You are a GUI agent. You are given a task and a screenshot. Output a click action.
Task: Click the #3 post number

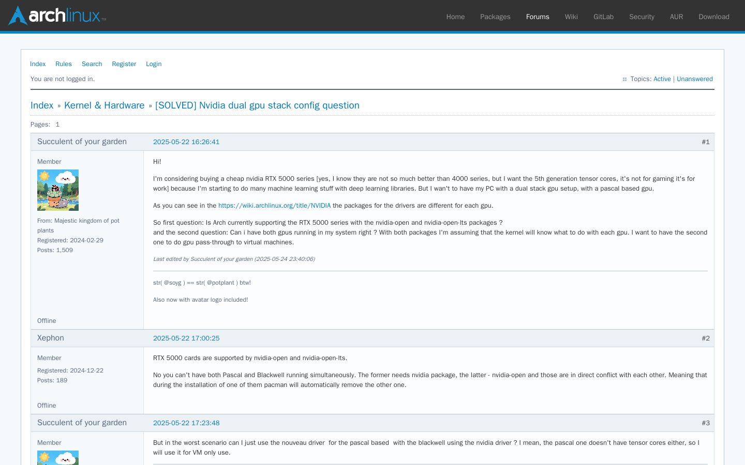(x=706, y=423)
